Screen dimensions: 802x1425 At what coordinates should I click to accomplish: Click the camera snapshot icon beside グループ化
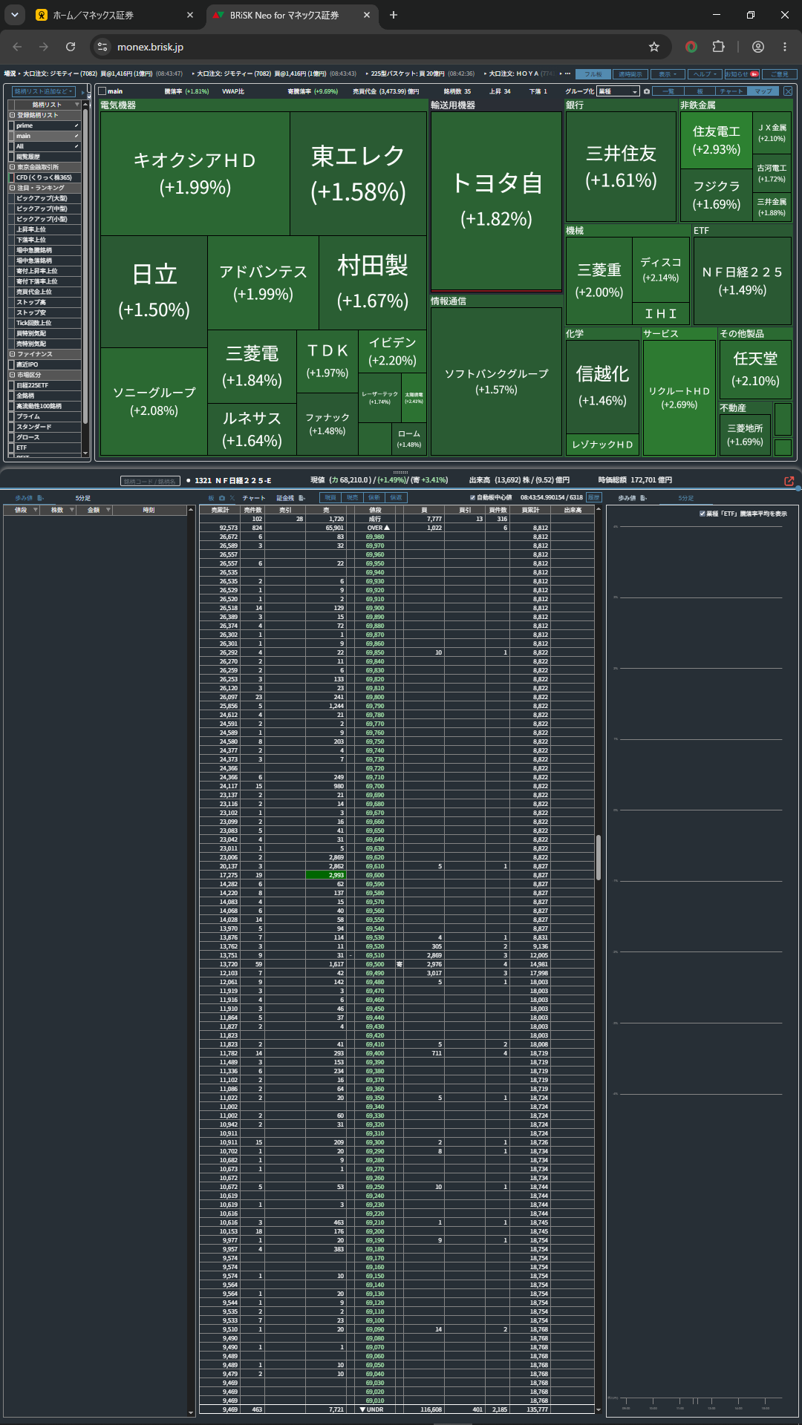(646, 91)
